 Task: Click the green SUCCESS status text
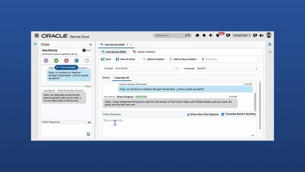141,97
